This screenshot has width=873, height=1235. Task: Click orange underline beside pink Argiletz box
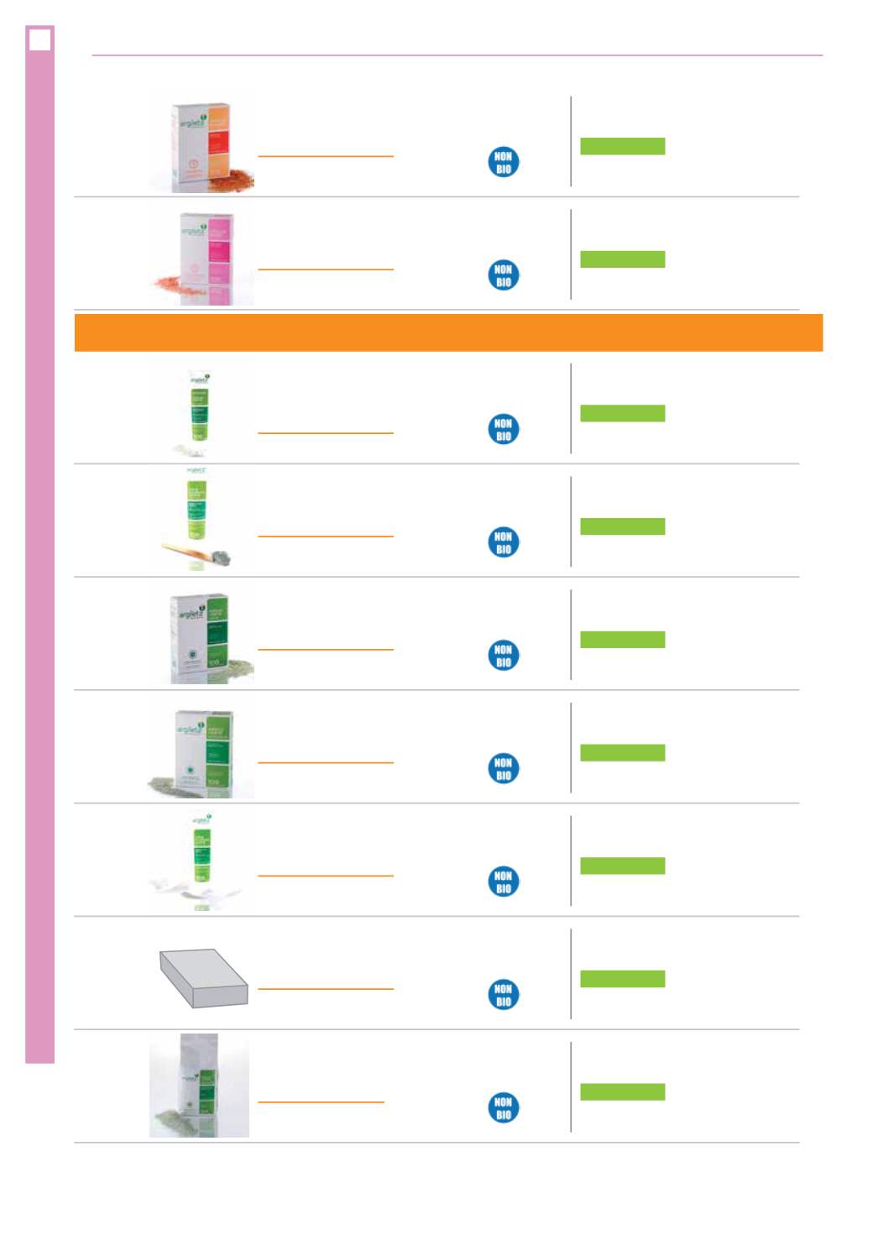pos(326,270)
